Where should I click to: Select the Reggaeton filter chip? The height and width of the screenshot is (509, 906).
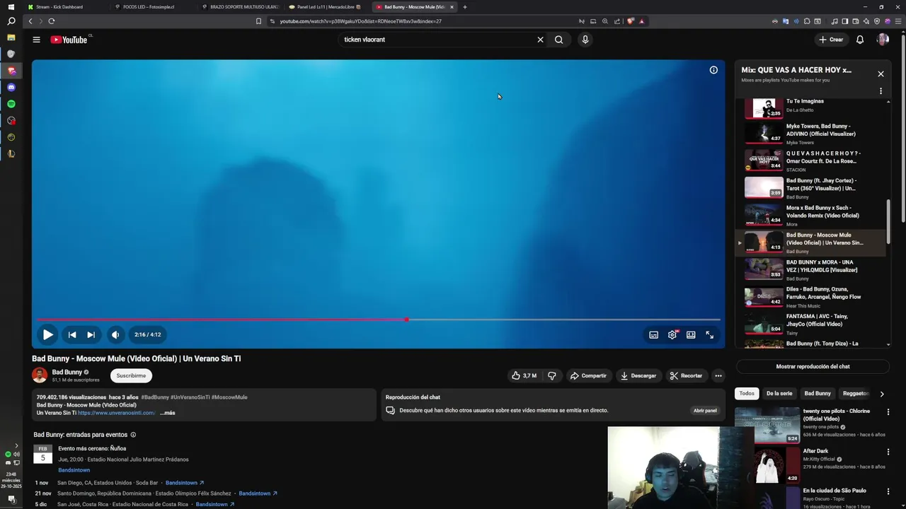[x=855, y=393]
